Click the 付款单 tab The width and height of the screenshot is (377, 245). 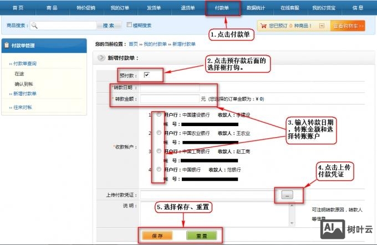click(x=222, y=8)
